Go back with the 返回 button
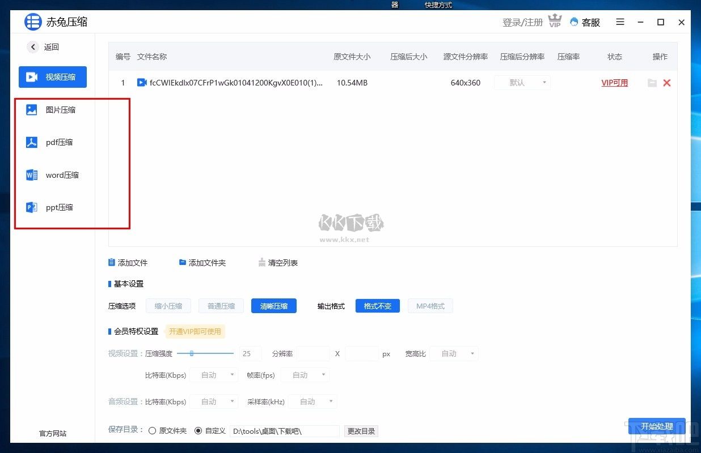The width and height of the screenshot is (701, 453). 43,47
